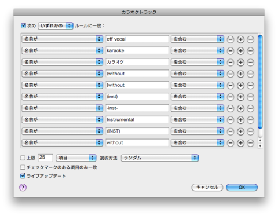Viewport: 278px width, 216px height.
Task: Remove the '(without' rule with minus icon
Action: tap(231, 74)
